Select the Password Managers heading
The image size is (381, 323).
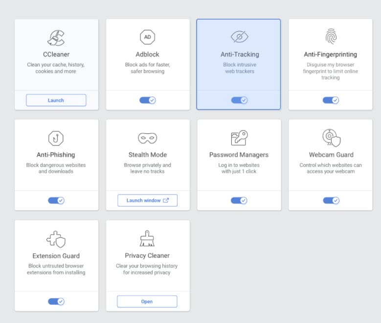coord(239,155)
